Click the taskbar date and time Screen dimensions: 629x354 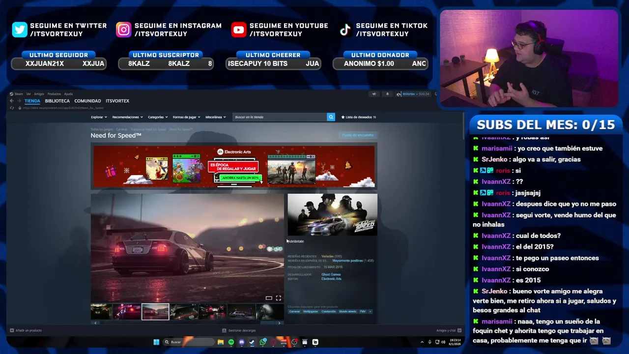coord(455,342)
